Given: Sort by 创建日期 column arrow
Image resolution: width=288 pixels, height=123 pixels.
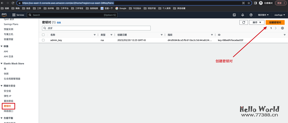Looking at the screenshot, I should [162, 35].
